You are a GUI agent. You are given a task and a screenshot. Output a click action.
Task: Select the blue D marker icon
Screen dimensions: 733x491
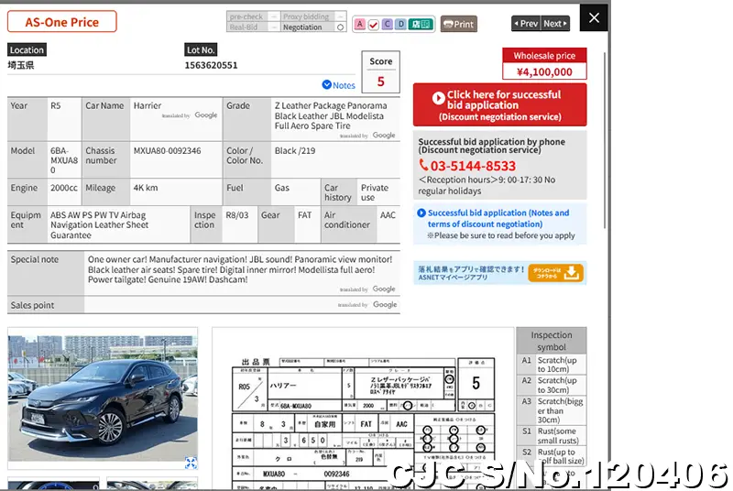pyautogui.click(x=400, y=24)
